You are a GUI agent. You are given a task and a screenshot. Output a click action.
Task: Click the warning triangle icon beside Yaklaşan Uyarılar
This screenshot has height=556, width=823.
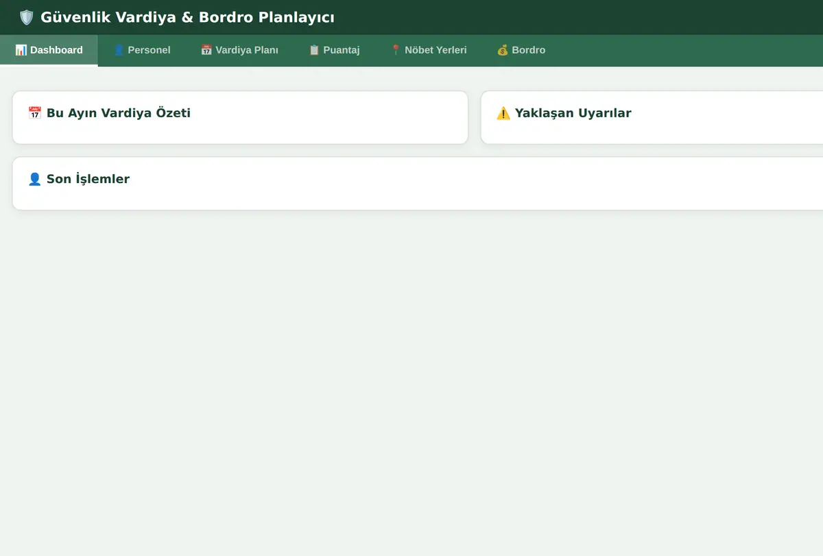(503, 113)
